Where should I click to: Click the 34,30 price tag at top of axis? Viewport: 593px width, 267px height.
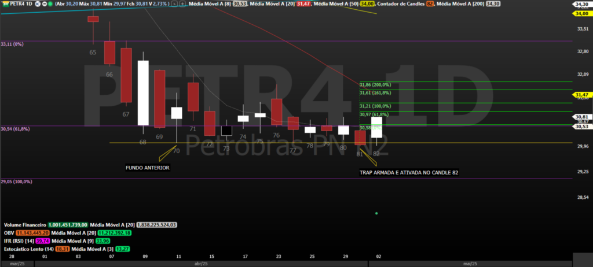tap(583, 5)
